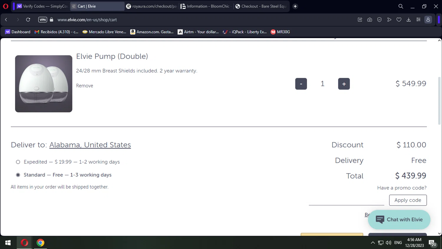Select Standard Free shipping option

[18, 175]
